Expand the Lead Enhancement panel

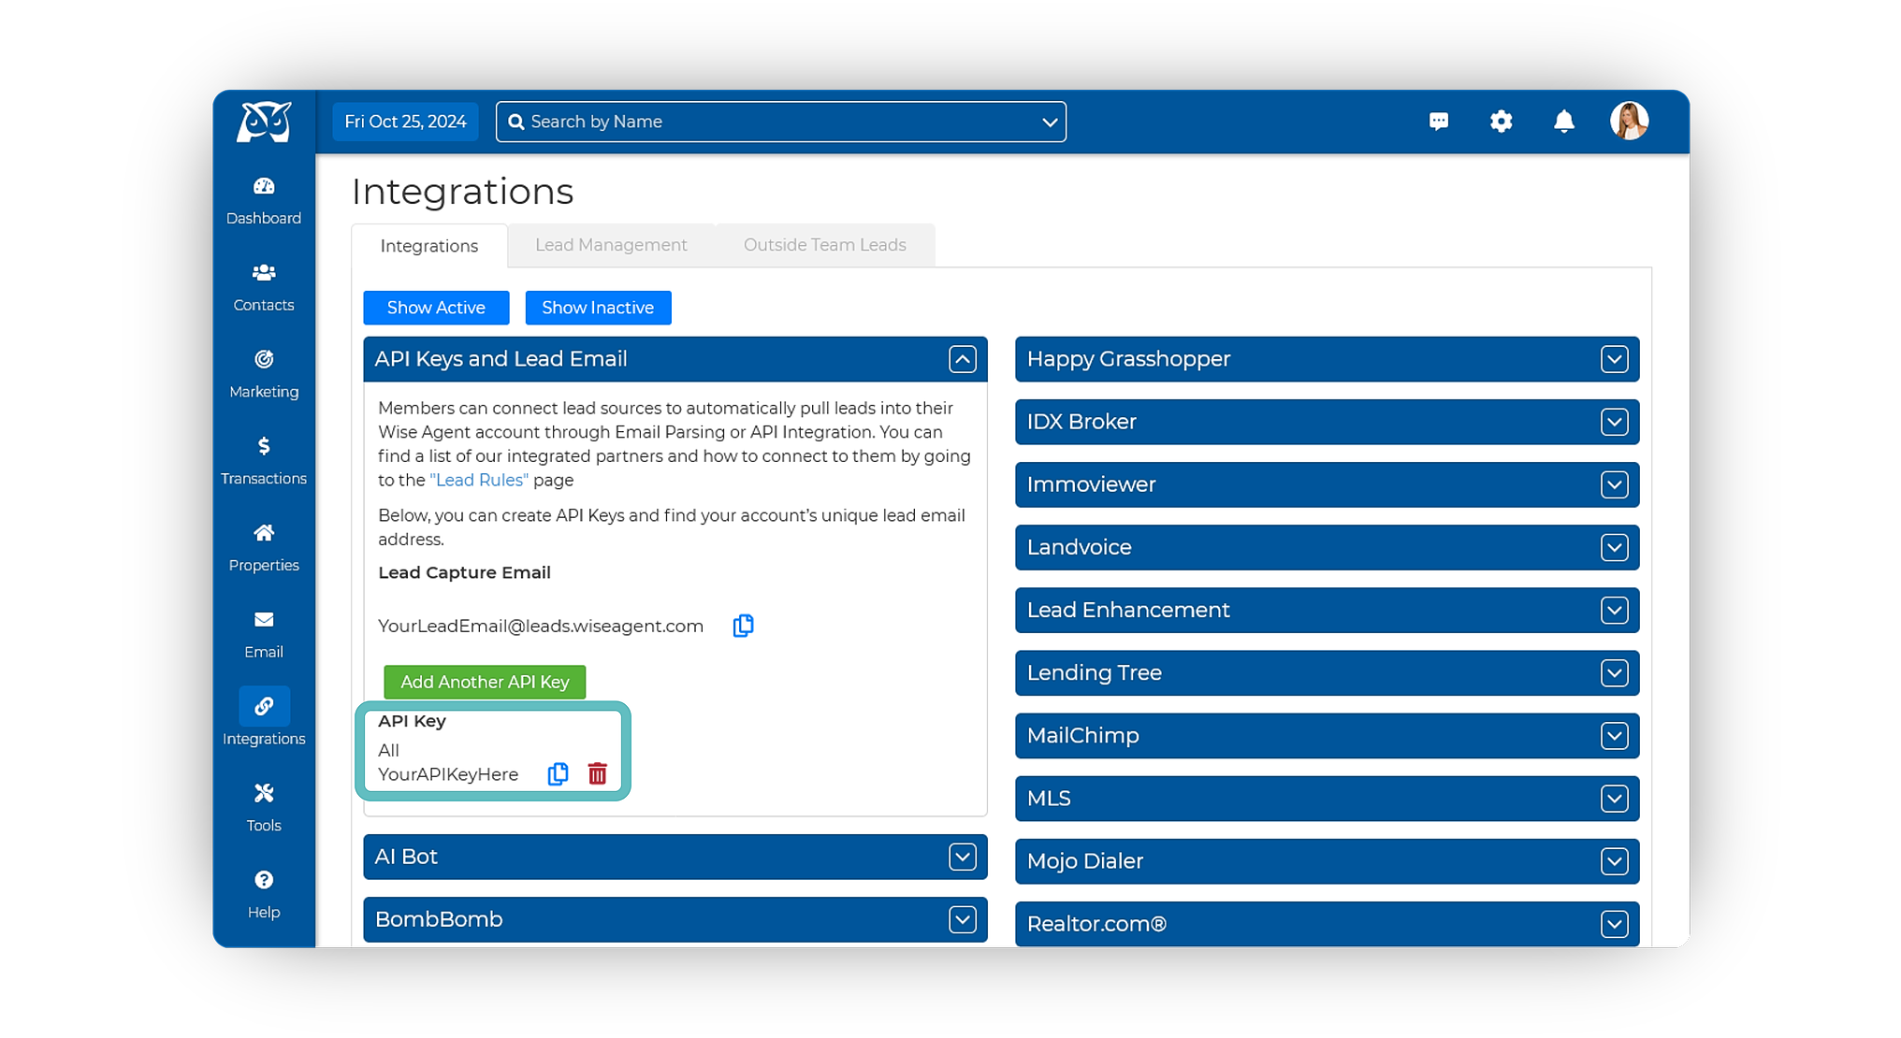coord(1615,610)
